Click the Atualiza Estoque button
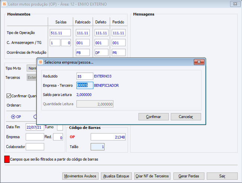 116,176
